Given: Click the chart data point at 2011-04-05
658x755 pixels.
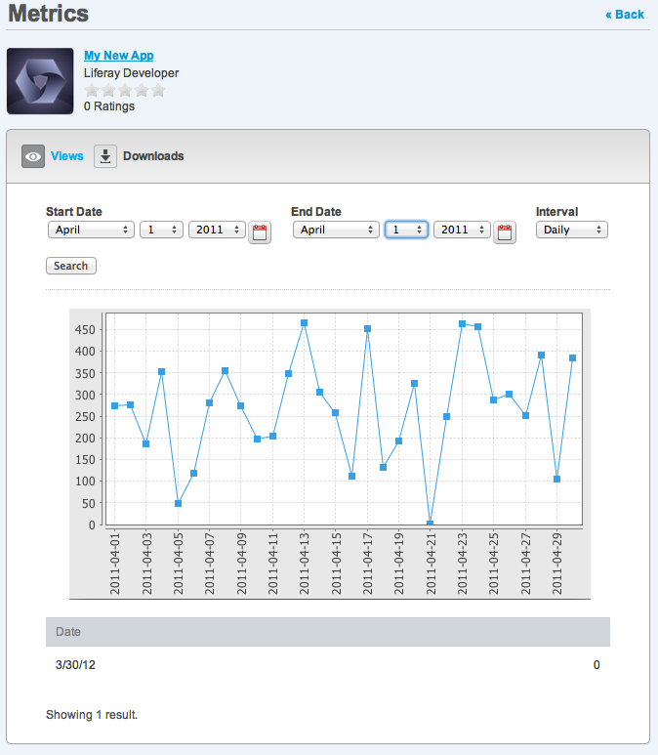Looking at the screenshot, I should click(x=178, y=504).
